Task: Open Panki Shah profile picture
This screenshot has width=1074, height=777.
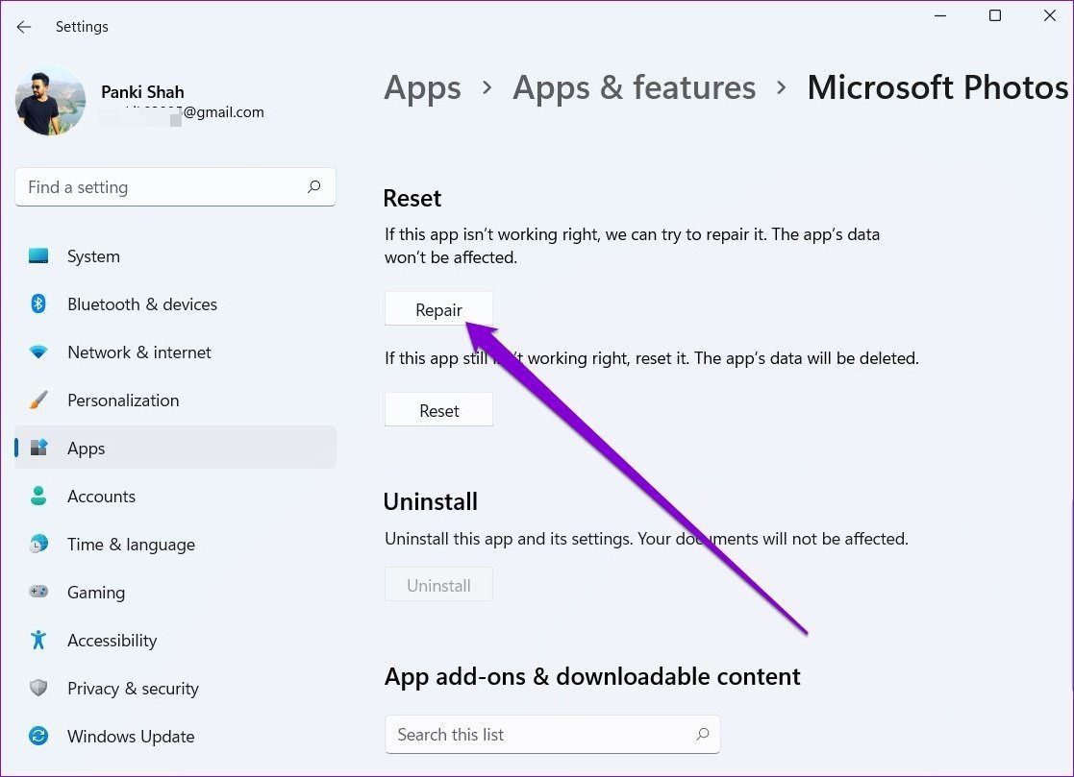Action: point(51,101)
